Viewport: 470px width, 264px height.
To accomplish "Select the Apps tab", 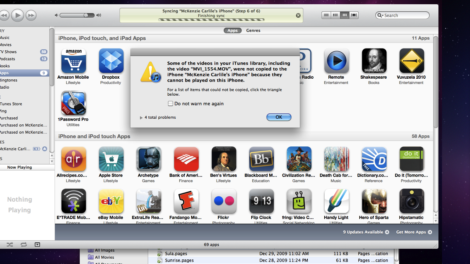I will 233,30.
